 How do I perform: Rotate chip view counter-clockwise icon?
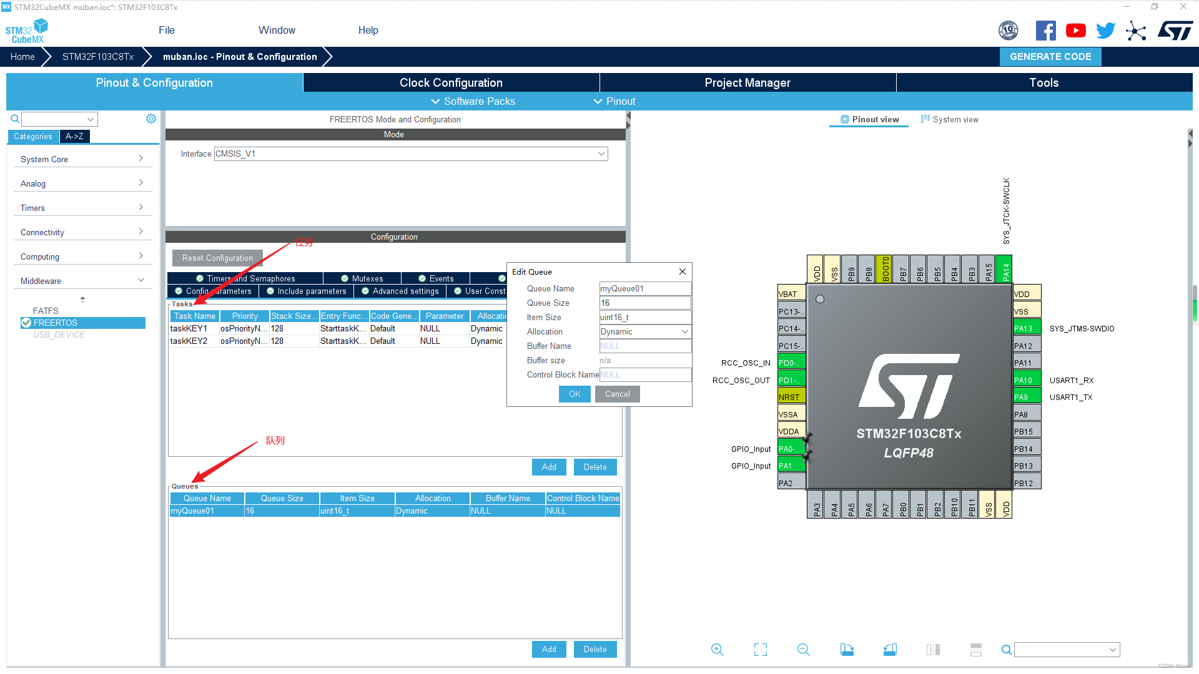pos(890,650)
